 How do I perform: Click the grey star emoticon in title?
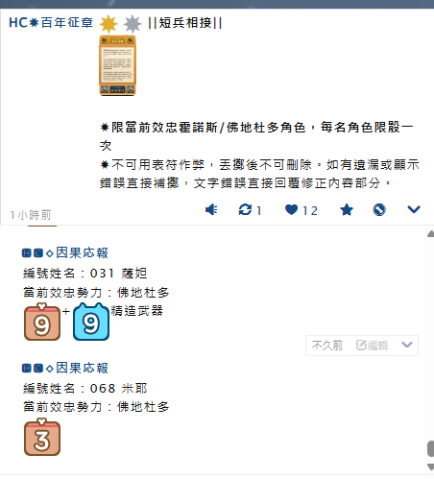point(133,24)
